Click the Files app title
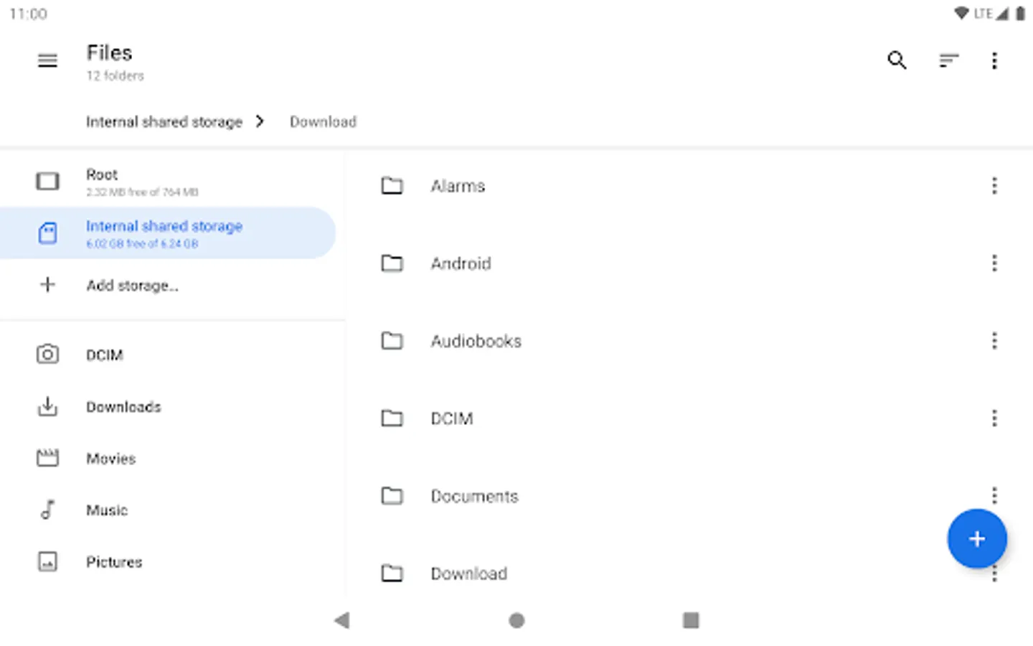The image size is (1033, 646). point(109,52)
